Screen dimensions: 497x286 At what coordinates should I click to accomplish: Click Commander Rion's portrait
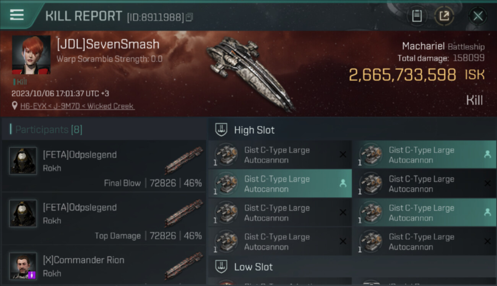pyautogui.click(x=23, y=265)
